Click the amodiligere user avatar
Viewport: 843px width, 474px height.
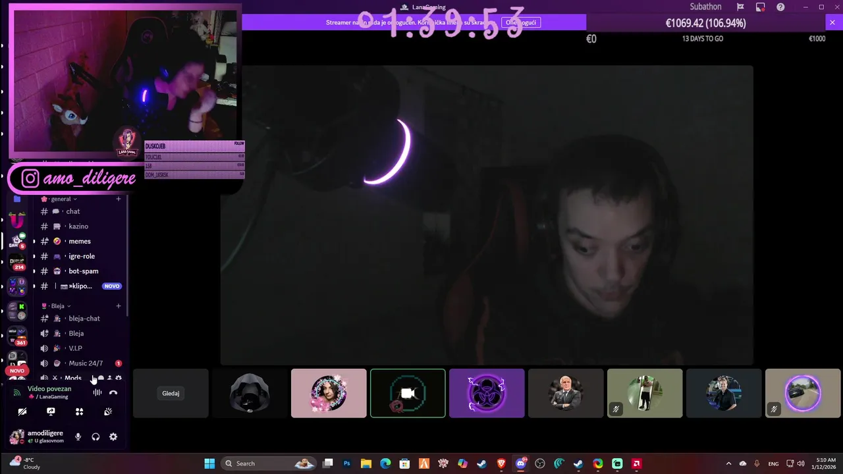(16, 436)
